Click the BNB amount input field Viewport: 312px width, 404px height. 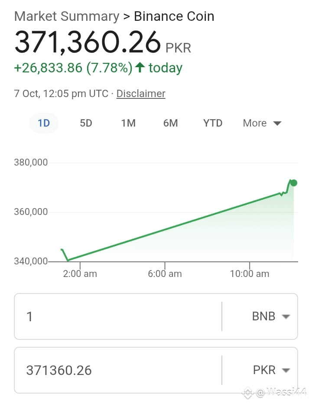click(118, 316)
